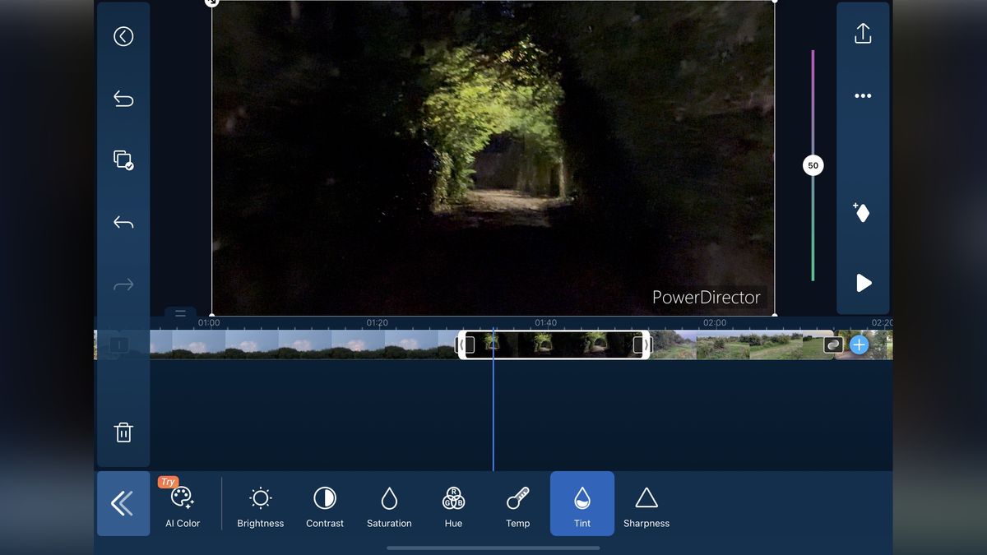Click the Tint slider handle showing 50
The image size is (987, 555).
[813, 165]
